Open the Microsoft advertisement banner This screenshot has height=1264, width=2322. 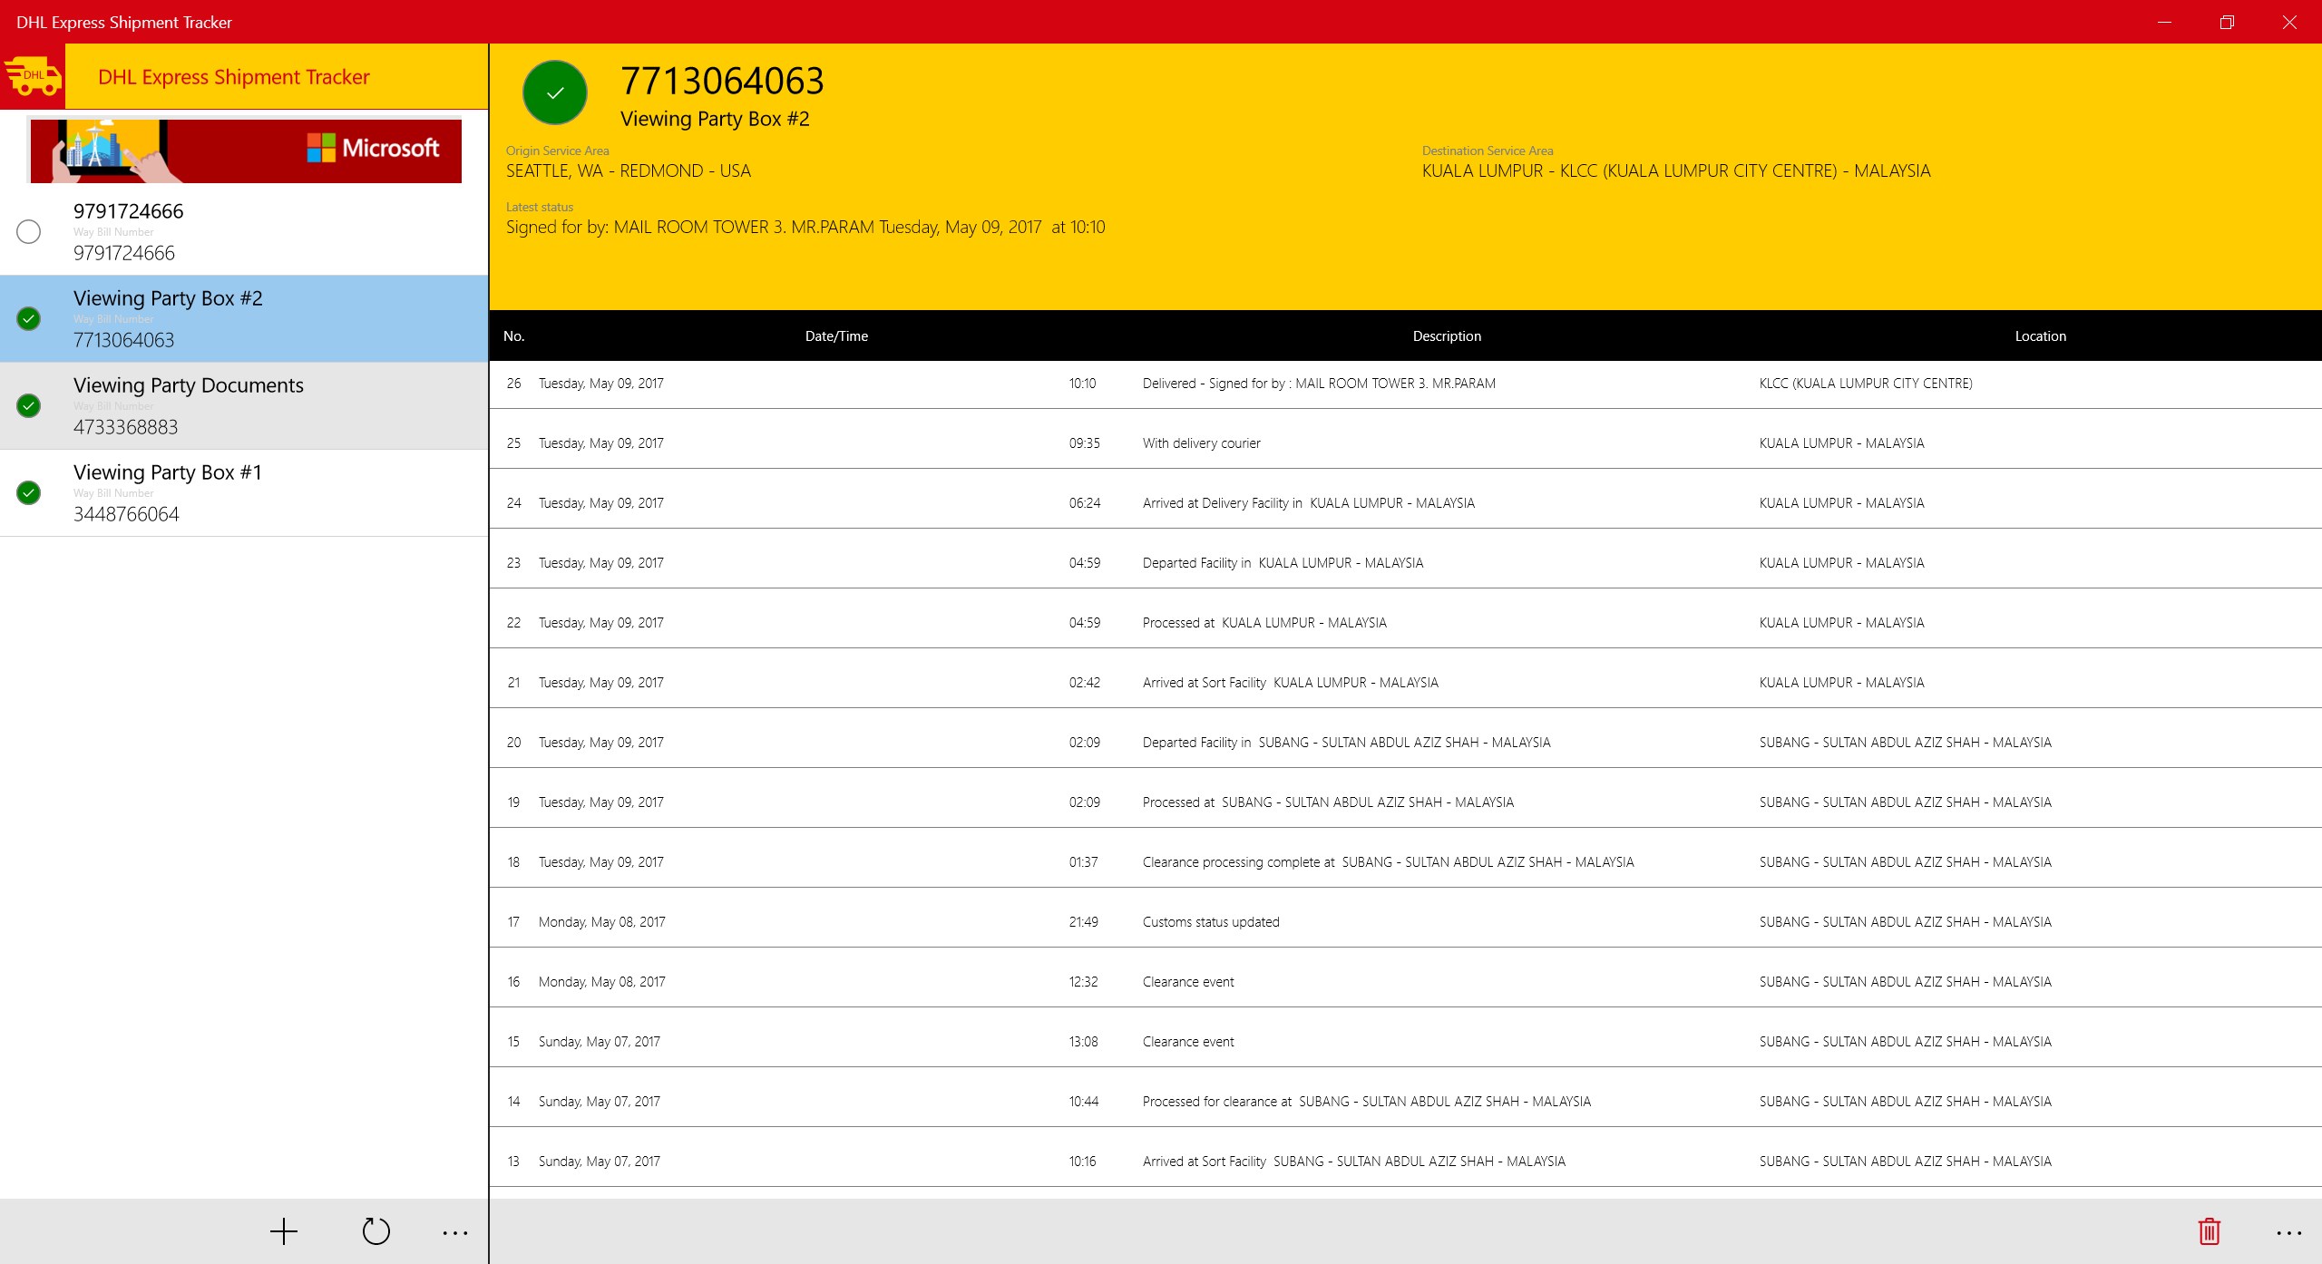coord(246,151)
